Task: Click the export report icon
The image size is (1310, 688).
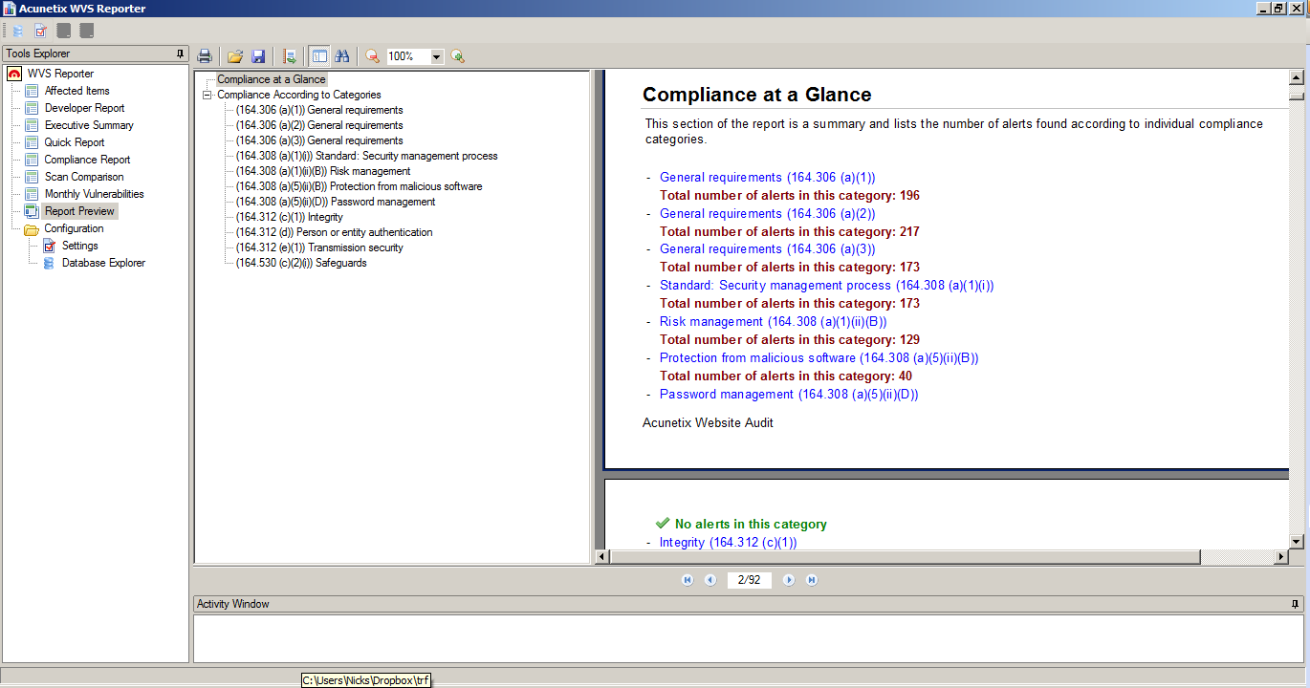Action: pos(290,56)
